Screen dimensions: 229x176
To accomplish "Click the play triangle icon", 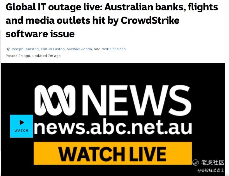I will tap(22, 122).
